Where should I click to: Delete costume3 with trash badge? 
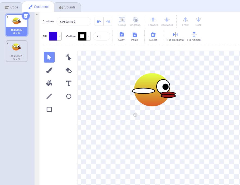coord(26,16)
